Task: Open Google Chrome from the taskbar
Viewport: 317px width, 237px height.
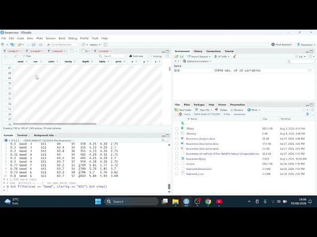Action: pos(208,201)
